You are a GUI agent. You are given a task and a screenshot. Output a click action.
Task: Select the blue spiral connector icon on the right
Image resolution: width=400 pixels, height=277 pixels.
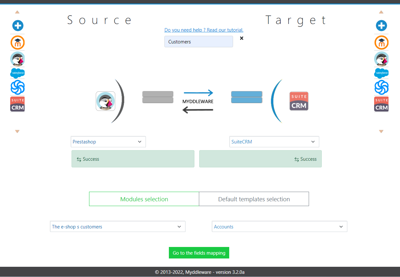click(381, 87)
